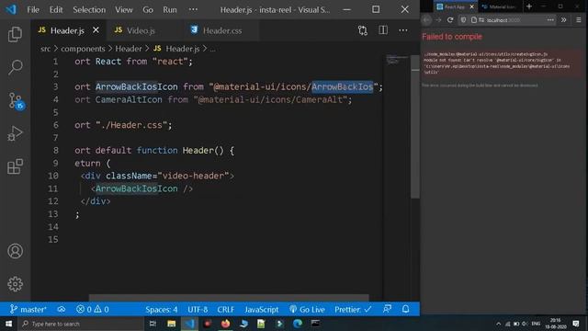Click the editor vertical scrollbar

pos(414,128)
